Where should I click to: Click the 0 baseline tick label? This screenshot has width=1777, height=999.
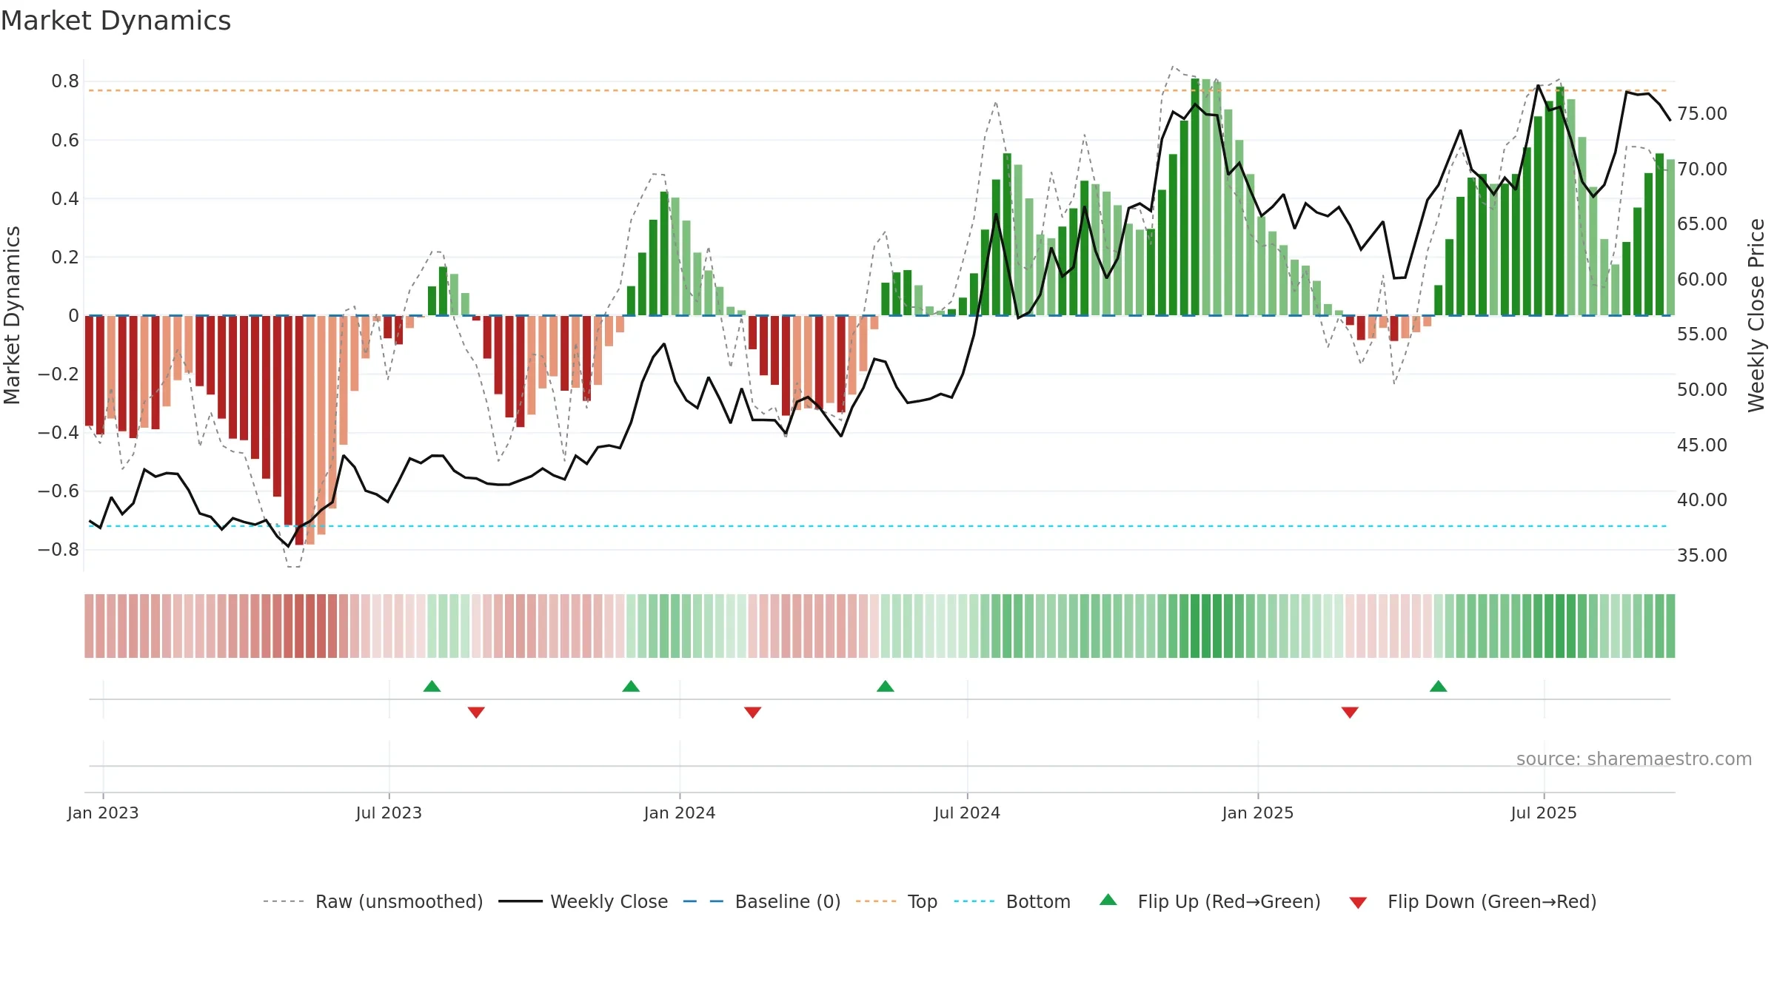pyautogui.click(x=73, y=315)
